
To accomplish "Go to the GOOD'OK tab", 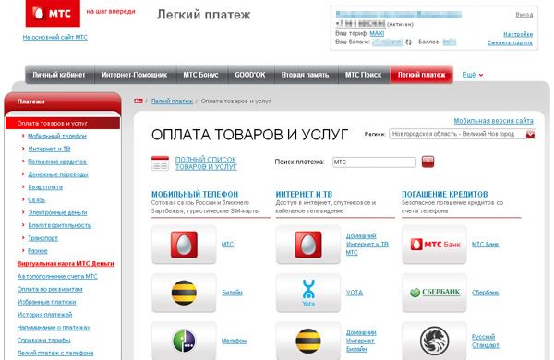I will tap(250, 75).
